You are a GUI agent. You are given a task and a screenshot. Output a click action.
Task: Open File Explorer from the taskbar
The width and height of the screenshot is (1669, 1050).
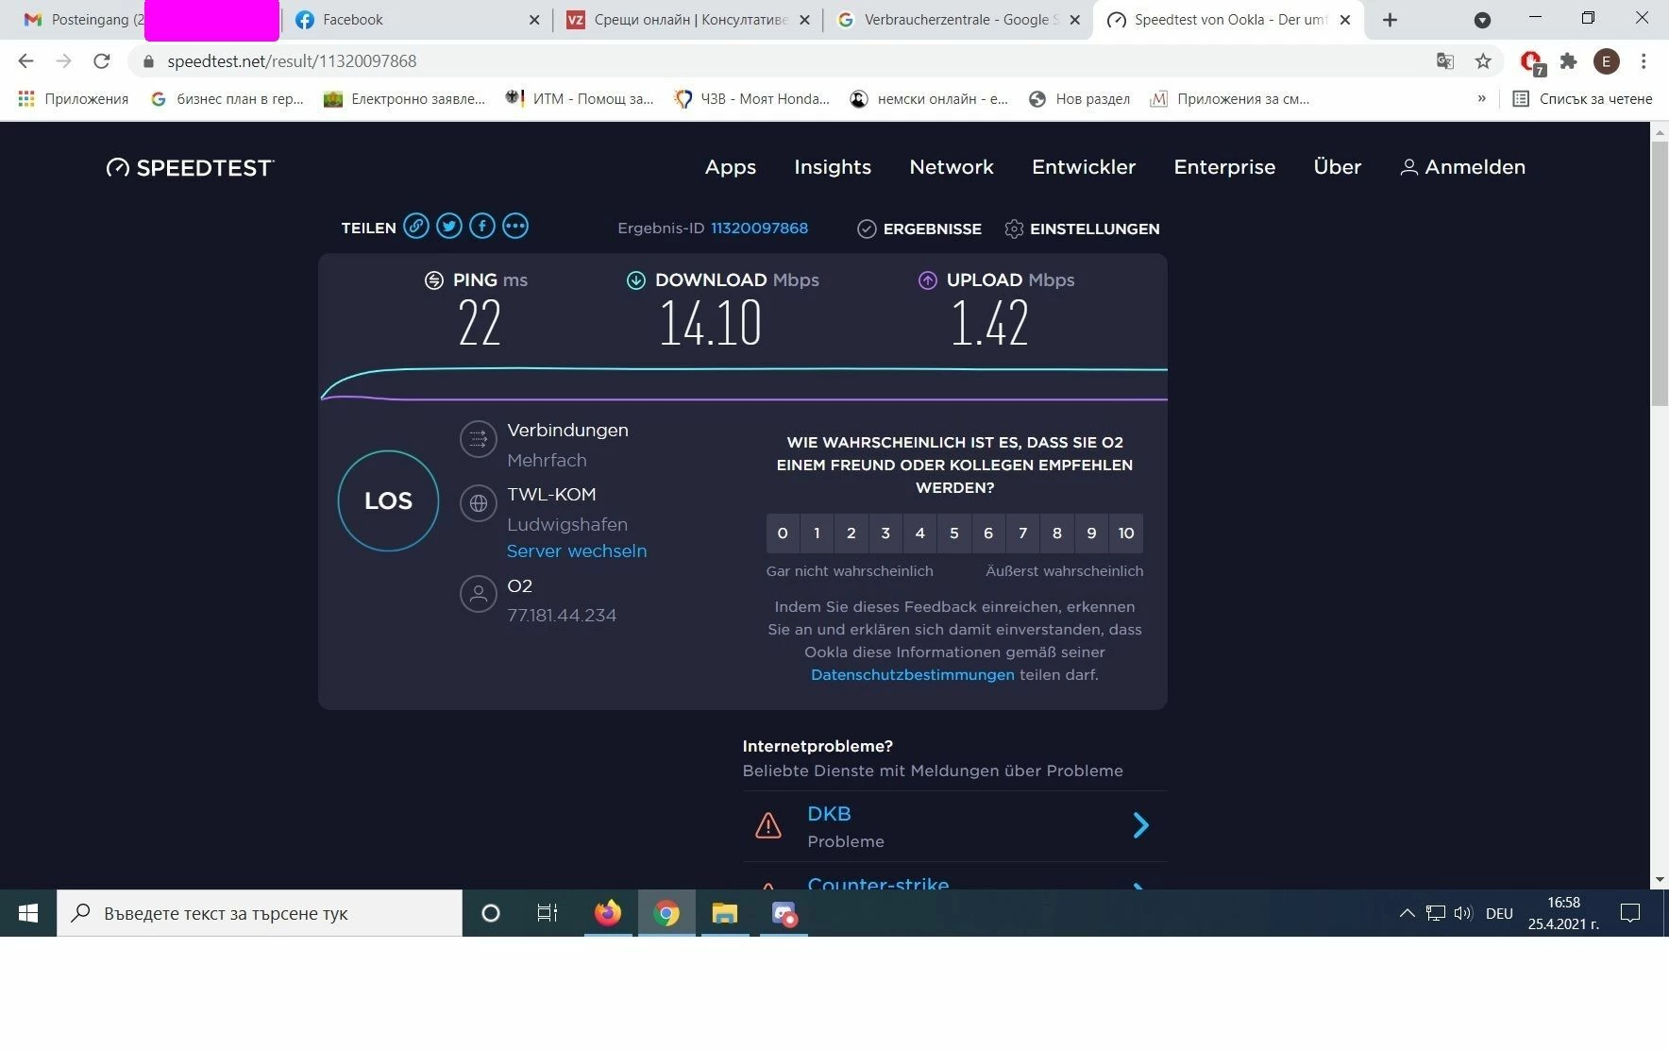click(x=724, y=913)
